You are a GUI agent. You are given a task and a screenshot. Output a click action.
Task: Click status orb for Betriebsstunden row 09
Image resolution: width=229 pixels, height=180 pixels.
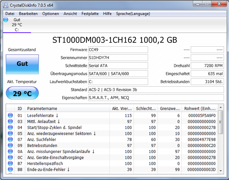10,145
